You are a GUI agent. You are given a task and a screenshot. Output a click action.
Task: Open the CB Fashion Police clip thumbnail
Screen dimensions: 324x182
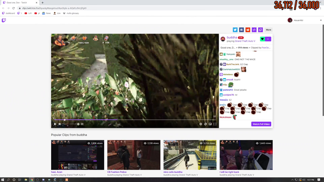point(134,155)
